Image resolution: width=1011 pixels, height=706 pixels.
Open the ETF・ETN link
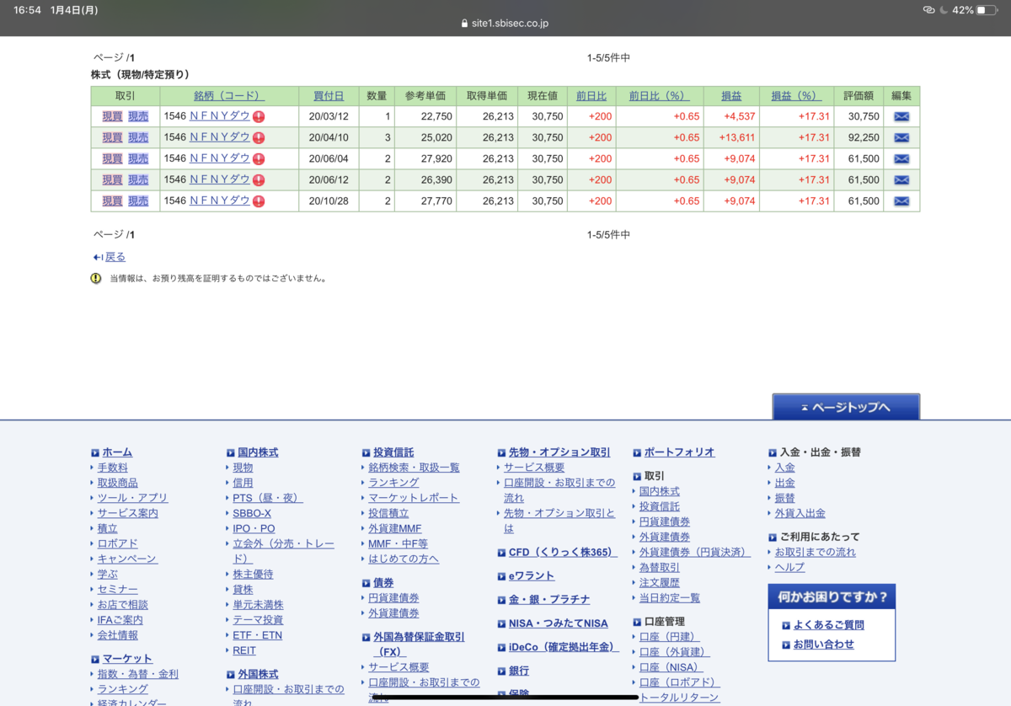(x=258, y=635)
